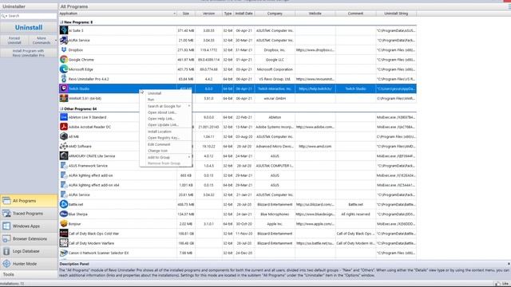
Task: Click the Call of Duty Modern Warfare icon
Action: [64, 243]
